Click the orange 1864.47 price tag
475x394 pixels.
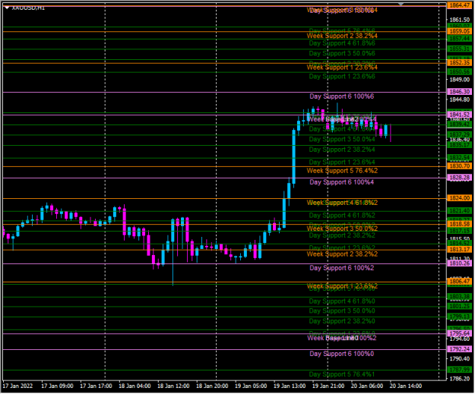tap(460, 5)
